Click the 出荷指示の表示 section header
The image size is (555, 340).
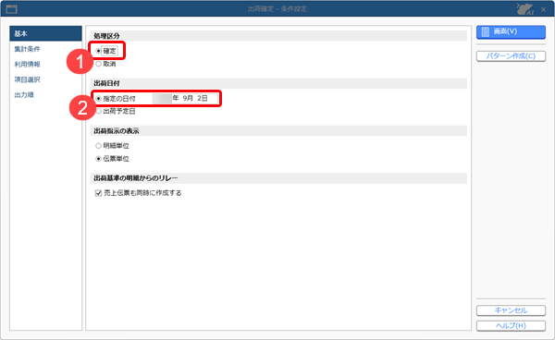tap(278, 131)
